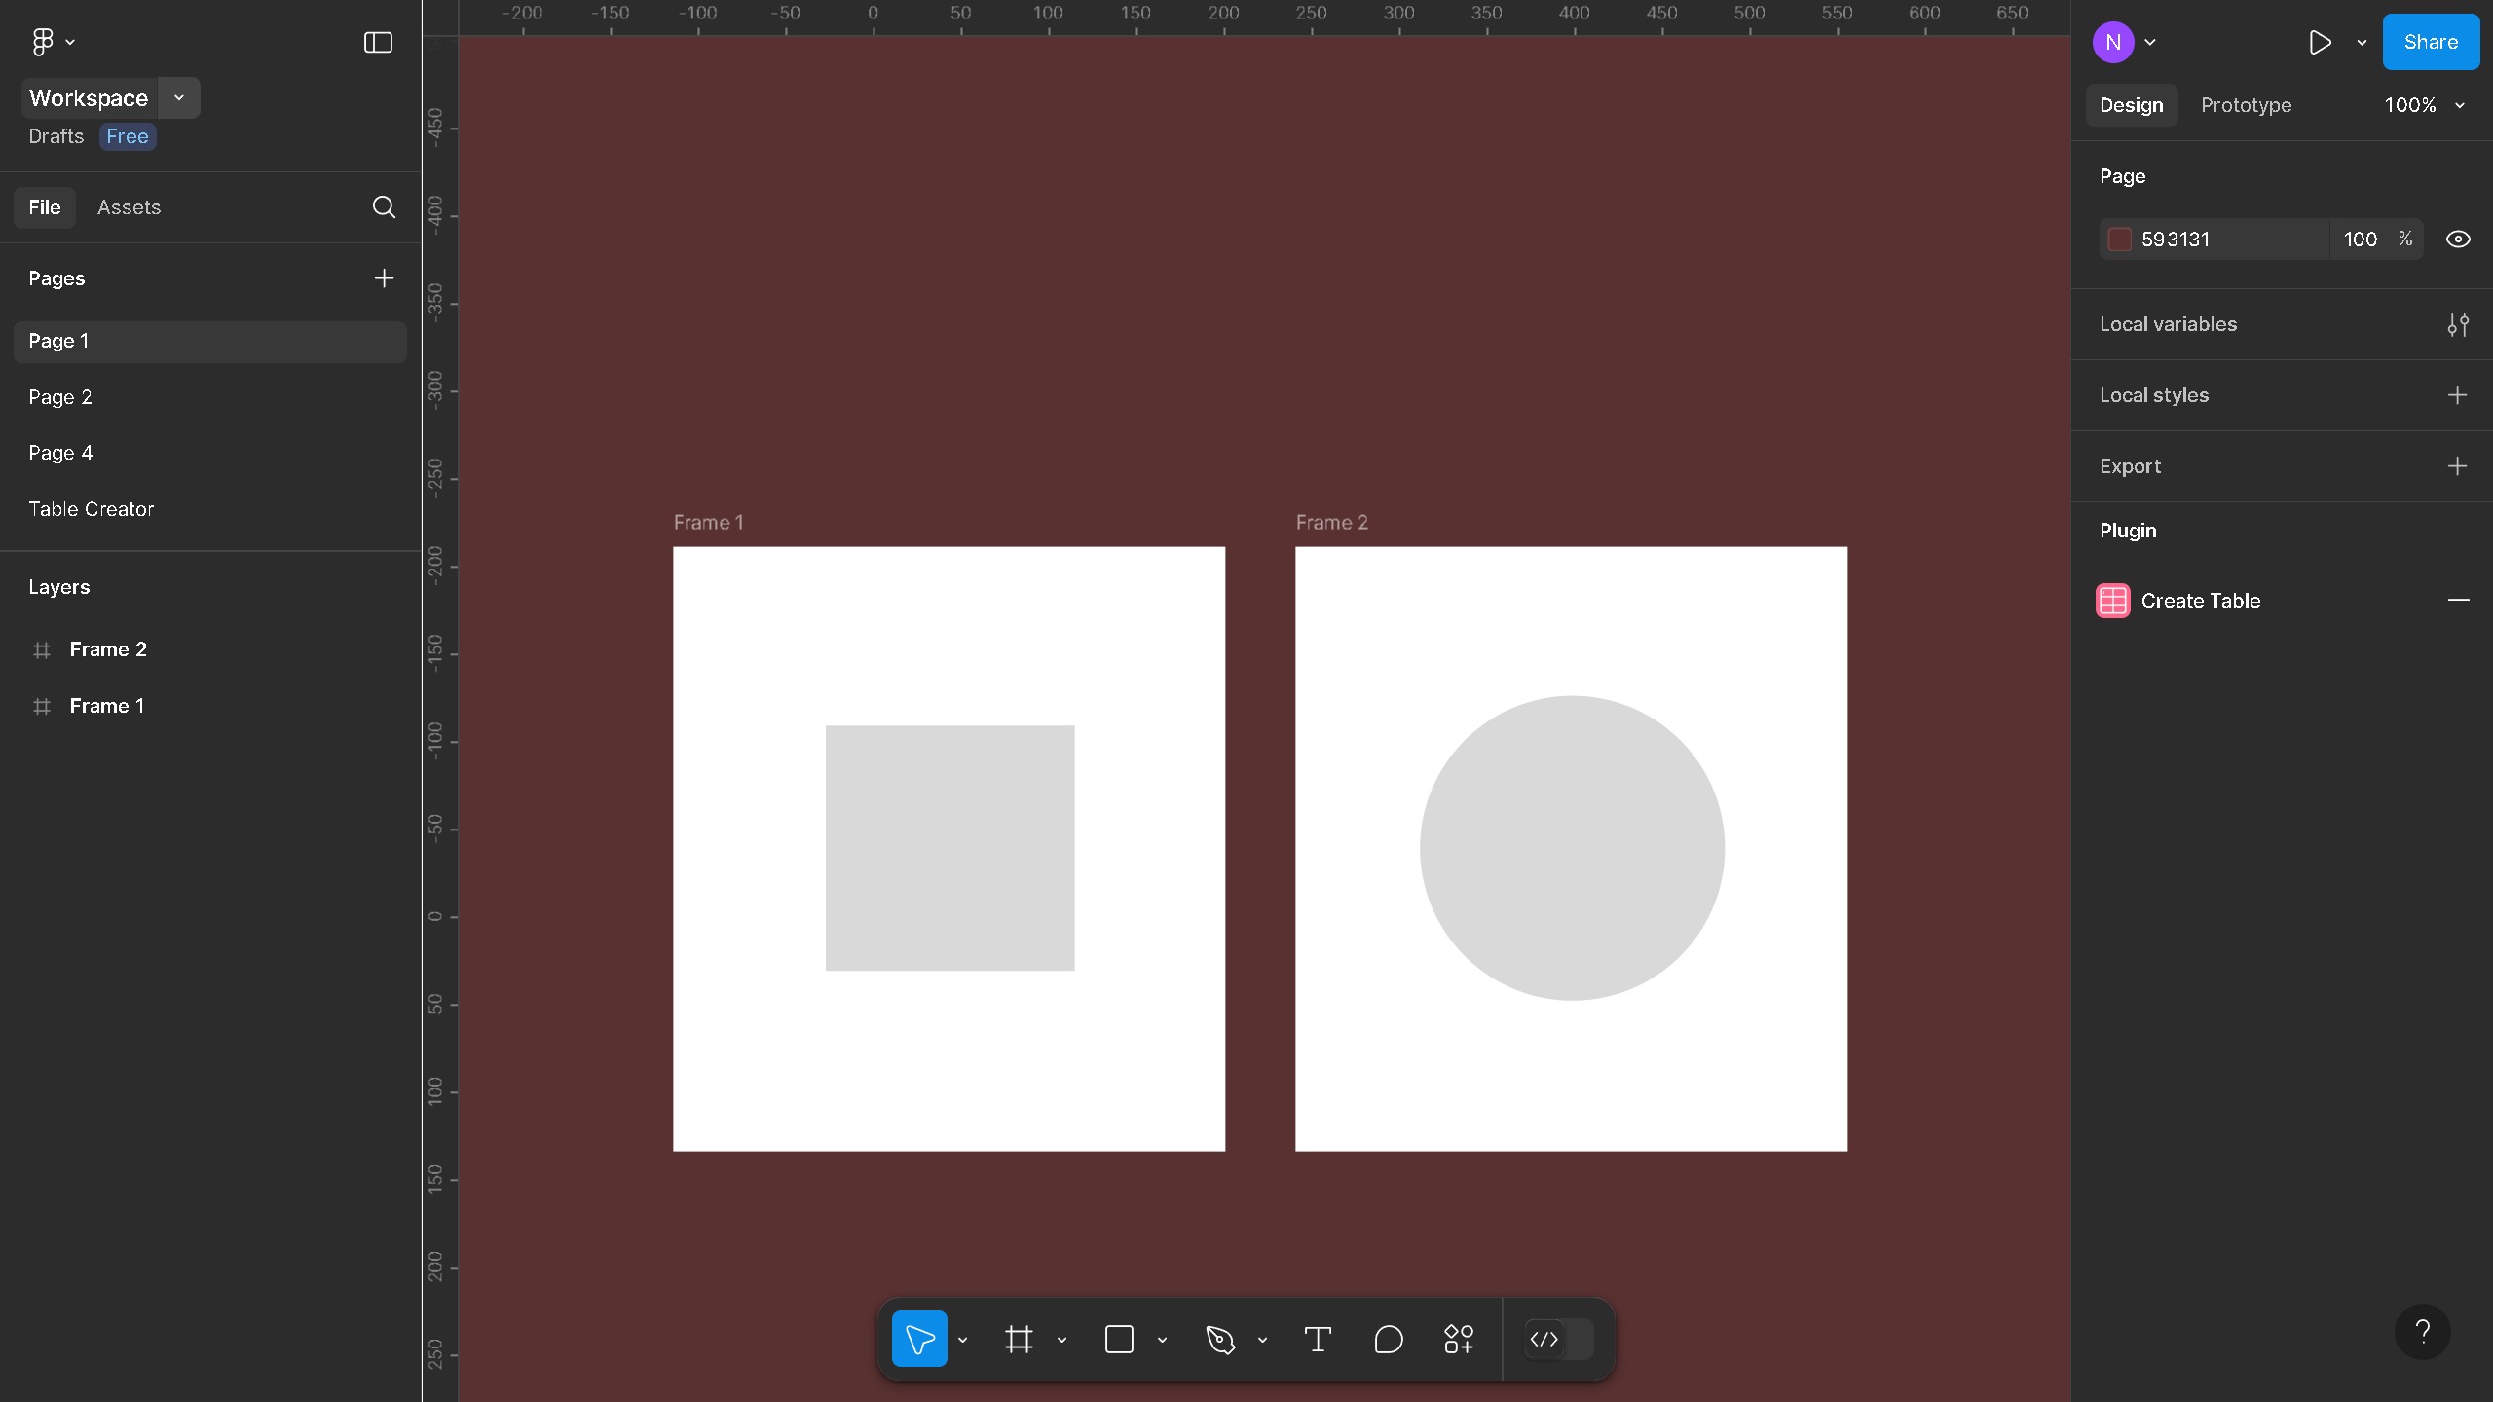Image resolution: width=2493 pixels, height=1402 pixels.
Task: Edit local variables
Action: (x=2458, y=324)
